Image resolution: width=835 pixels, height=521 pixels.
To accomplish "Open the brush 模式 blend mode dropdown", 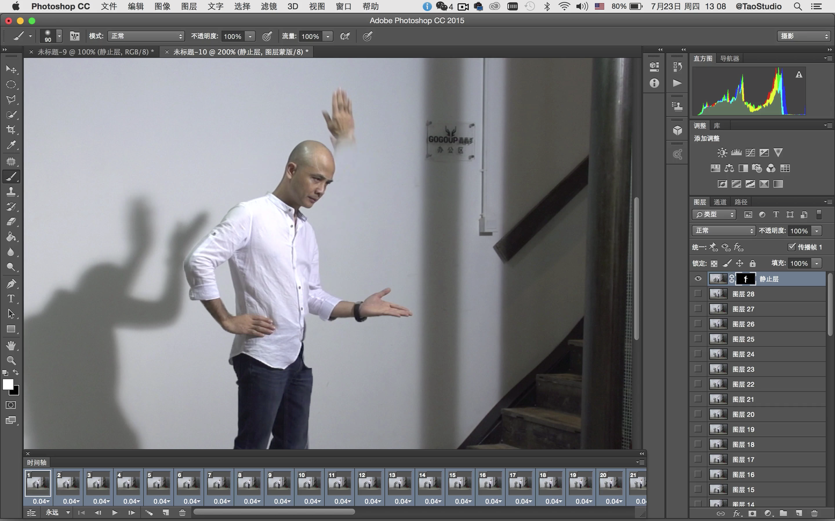I will click(x=146, y=36).
